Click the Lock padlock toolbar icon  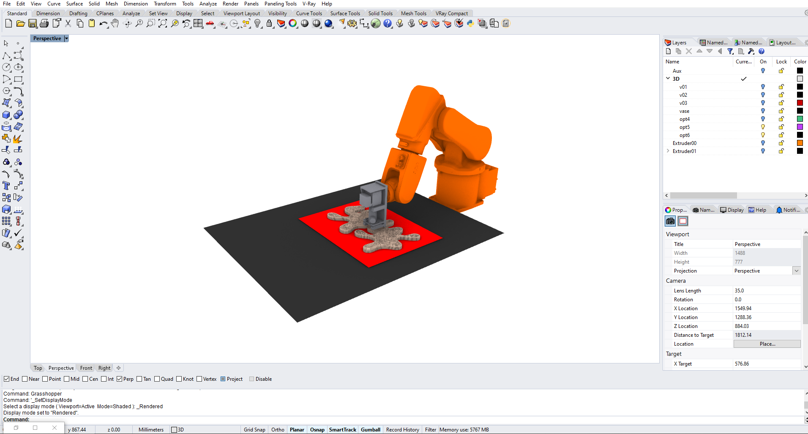click(x=269, y=24)
